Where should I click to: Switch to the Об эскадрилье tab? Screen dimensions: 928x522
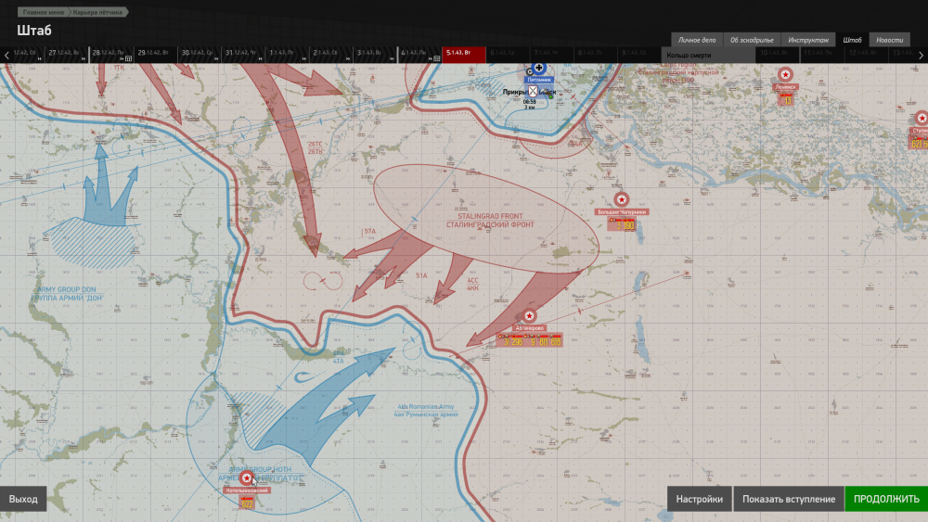tap(752, 40)
